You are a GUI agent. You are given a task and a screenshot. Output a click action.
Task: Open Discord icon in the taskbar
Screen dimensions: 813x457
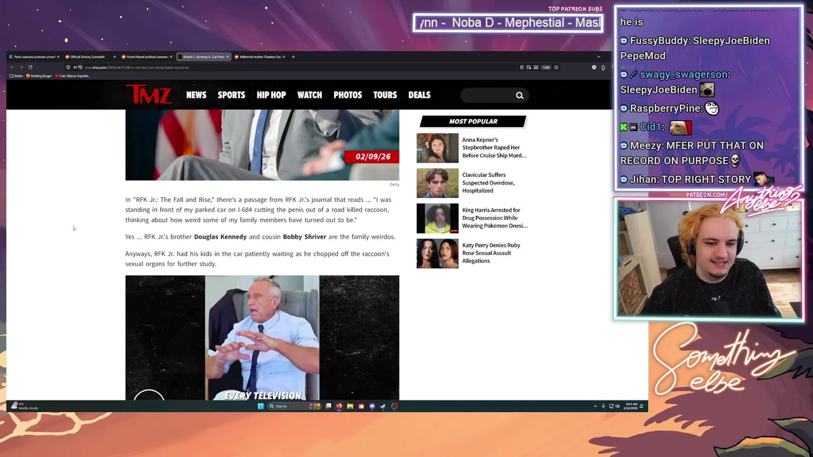(x=372, y=406)
